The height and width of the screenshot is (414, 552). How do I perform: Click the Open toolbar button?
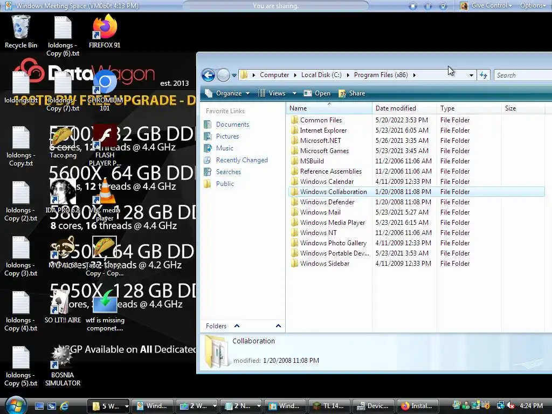317,93
